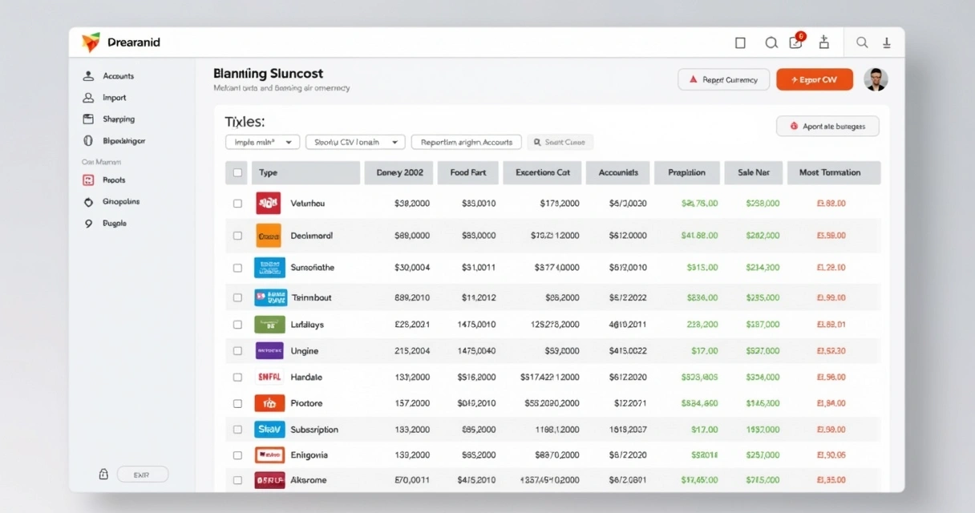Image resolution: width=975 pixels, height=513 pixels.
Task: Toggle the select-all checkbox in table header
Action: pos(237,172)
